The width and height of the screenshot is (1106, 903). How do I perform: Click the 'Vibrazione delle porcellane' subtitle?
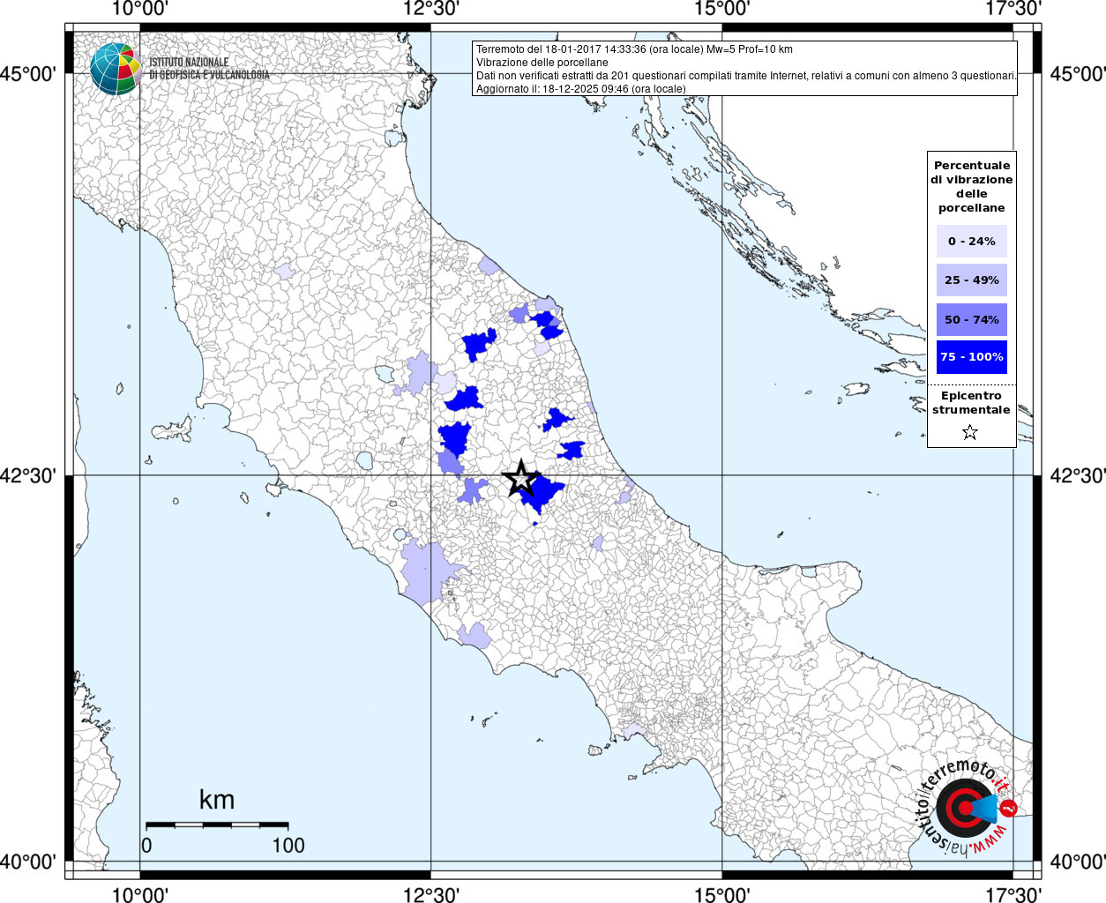click(x=542, y=63)
